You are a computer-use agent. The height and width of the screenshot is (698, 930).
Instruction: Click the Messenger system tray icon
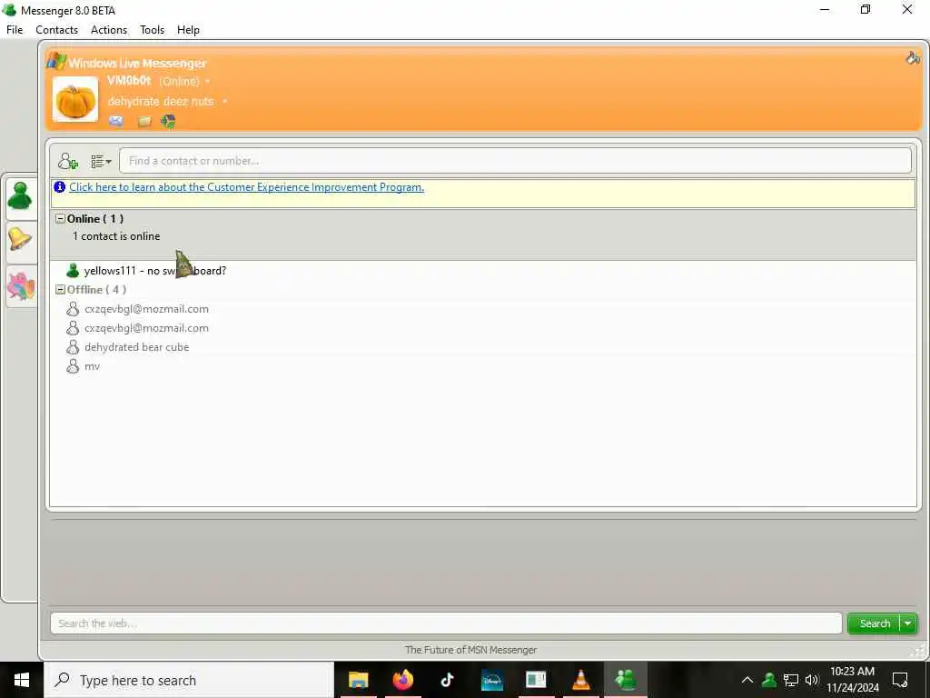point(769,680)
